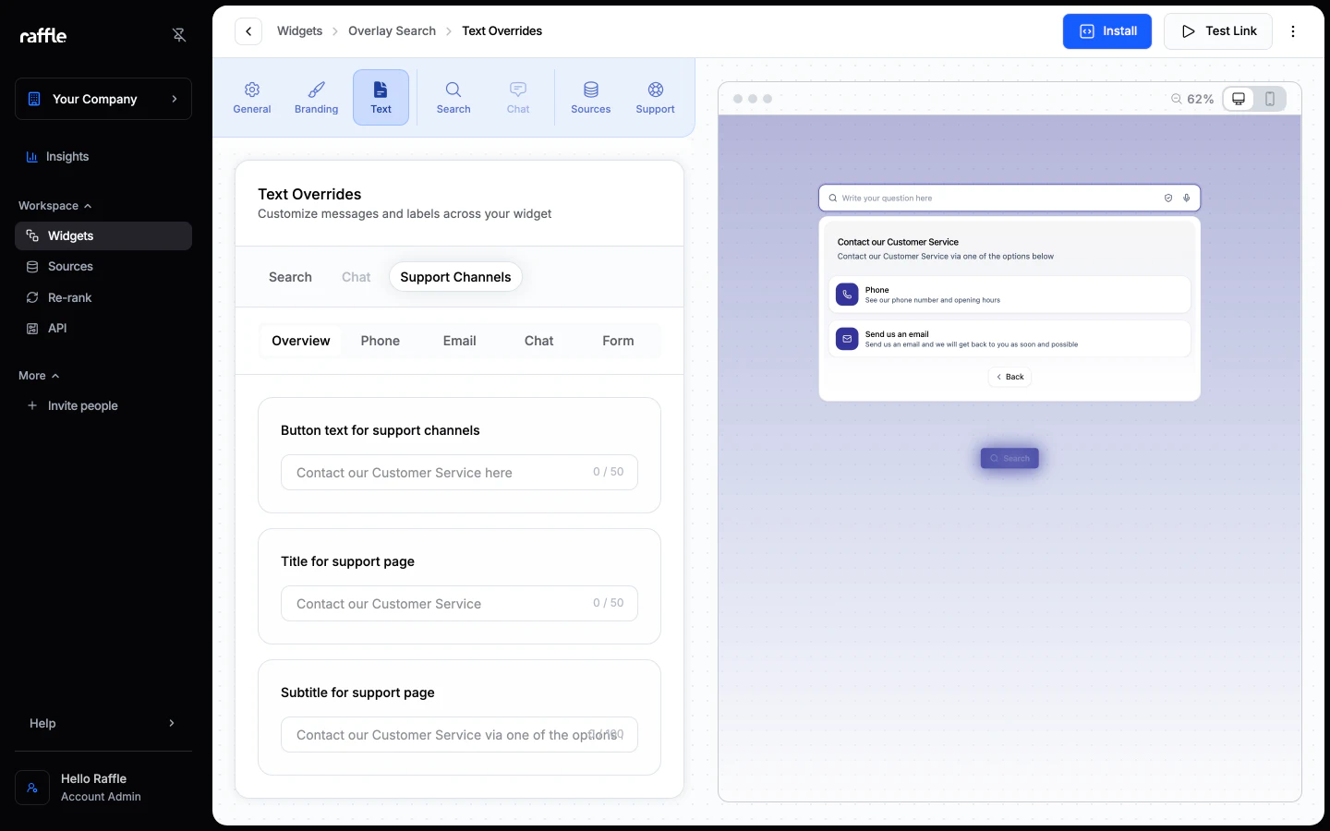Click the Widgets breadcrumb
Screen dimensions: 1330x831
click(x=299, y=31)
